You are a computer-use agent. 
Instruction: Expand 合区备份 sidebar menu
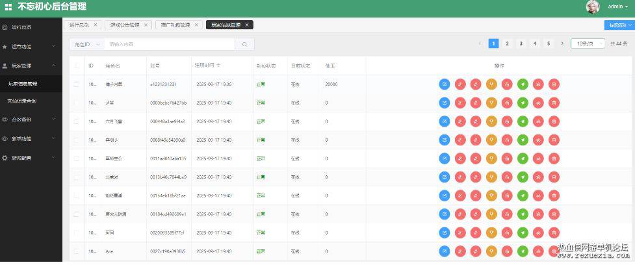31,120
